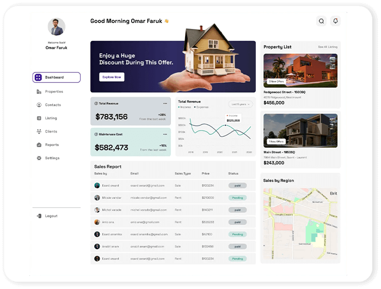The image size is (381, 289).
Task: Click the Explore Now button
Action: tap(112, 77)
